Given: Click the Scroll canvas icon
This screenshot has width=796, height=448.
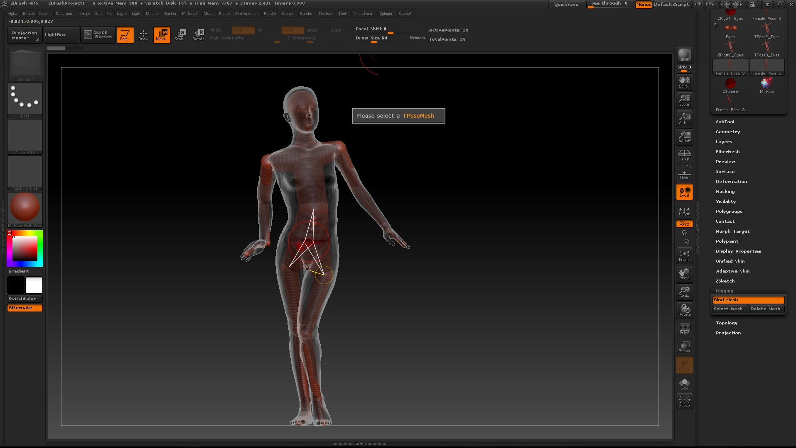Looking at the screenshot, I should pos(684,82).
